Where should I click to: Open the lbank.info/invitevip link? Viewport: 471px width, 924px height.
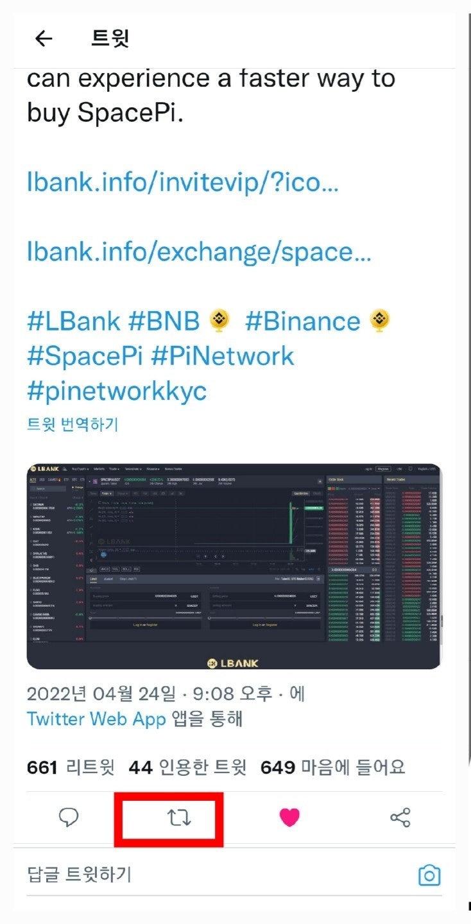(x=183, y=183)
